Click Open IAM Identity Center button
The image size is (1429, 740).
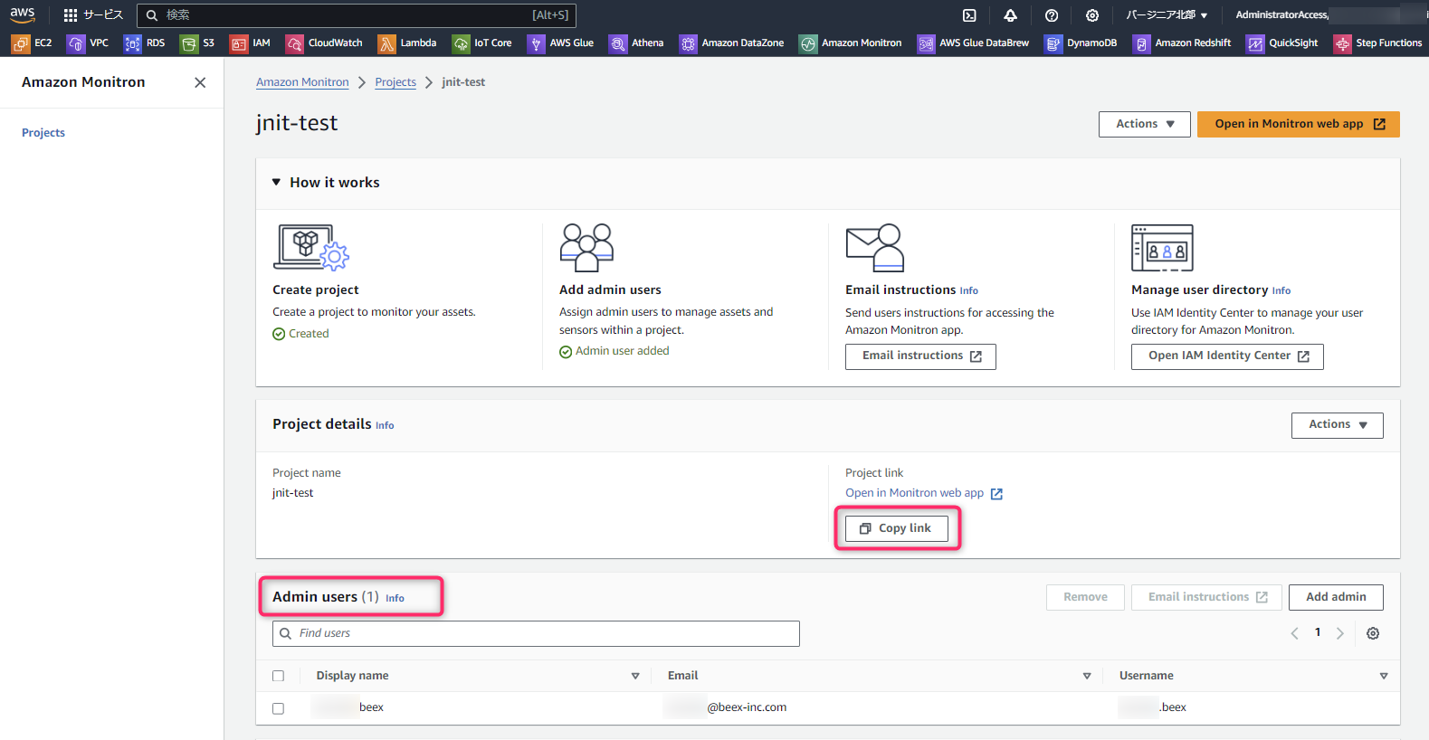(x=1227, y=356)
